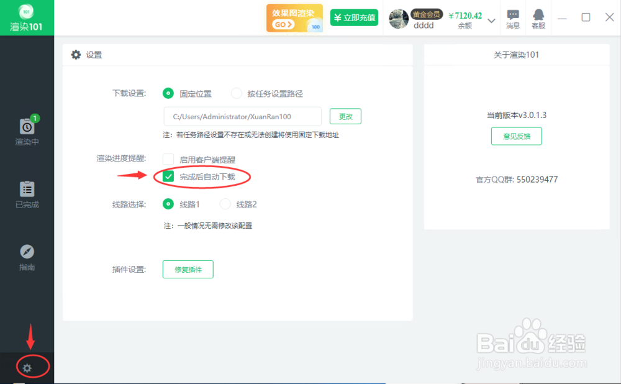Image resolution: width=621 pixels, height=384 pixels.
Task: Click the 渲染中 rendering queue icon
Action: [26, 127]
